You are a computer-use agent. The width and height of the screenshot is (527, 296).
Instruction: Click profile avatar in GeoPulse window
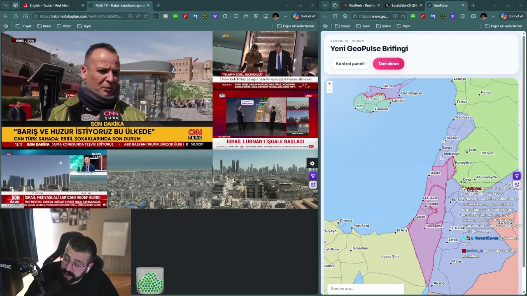pyautogui.click(x=483, y=16)
